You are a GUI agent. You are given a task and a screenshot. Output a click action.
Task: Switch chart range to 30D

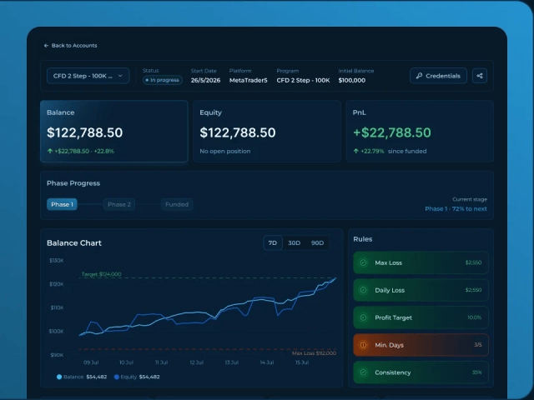pos(294,242)
